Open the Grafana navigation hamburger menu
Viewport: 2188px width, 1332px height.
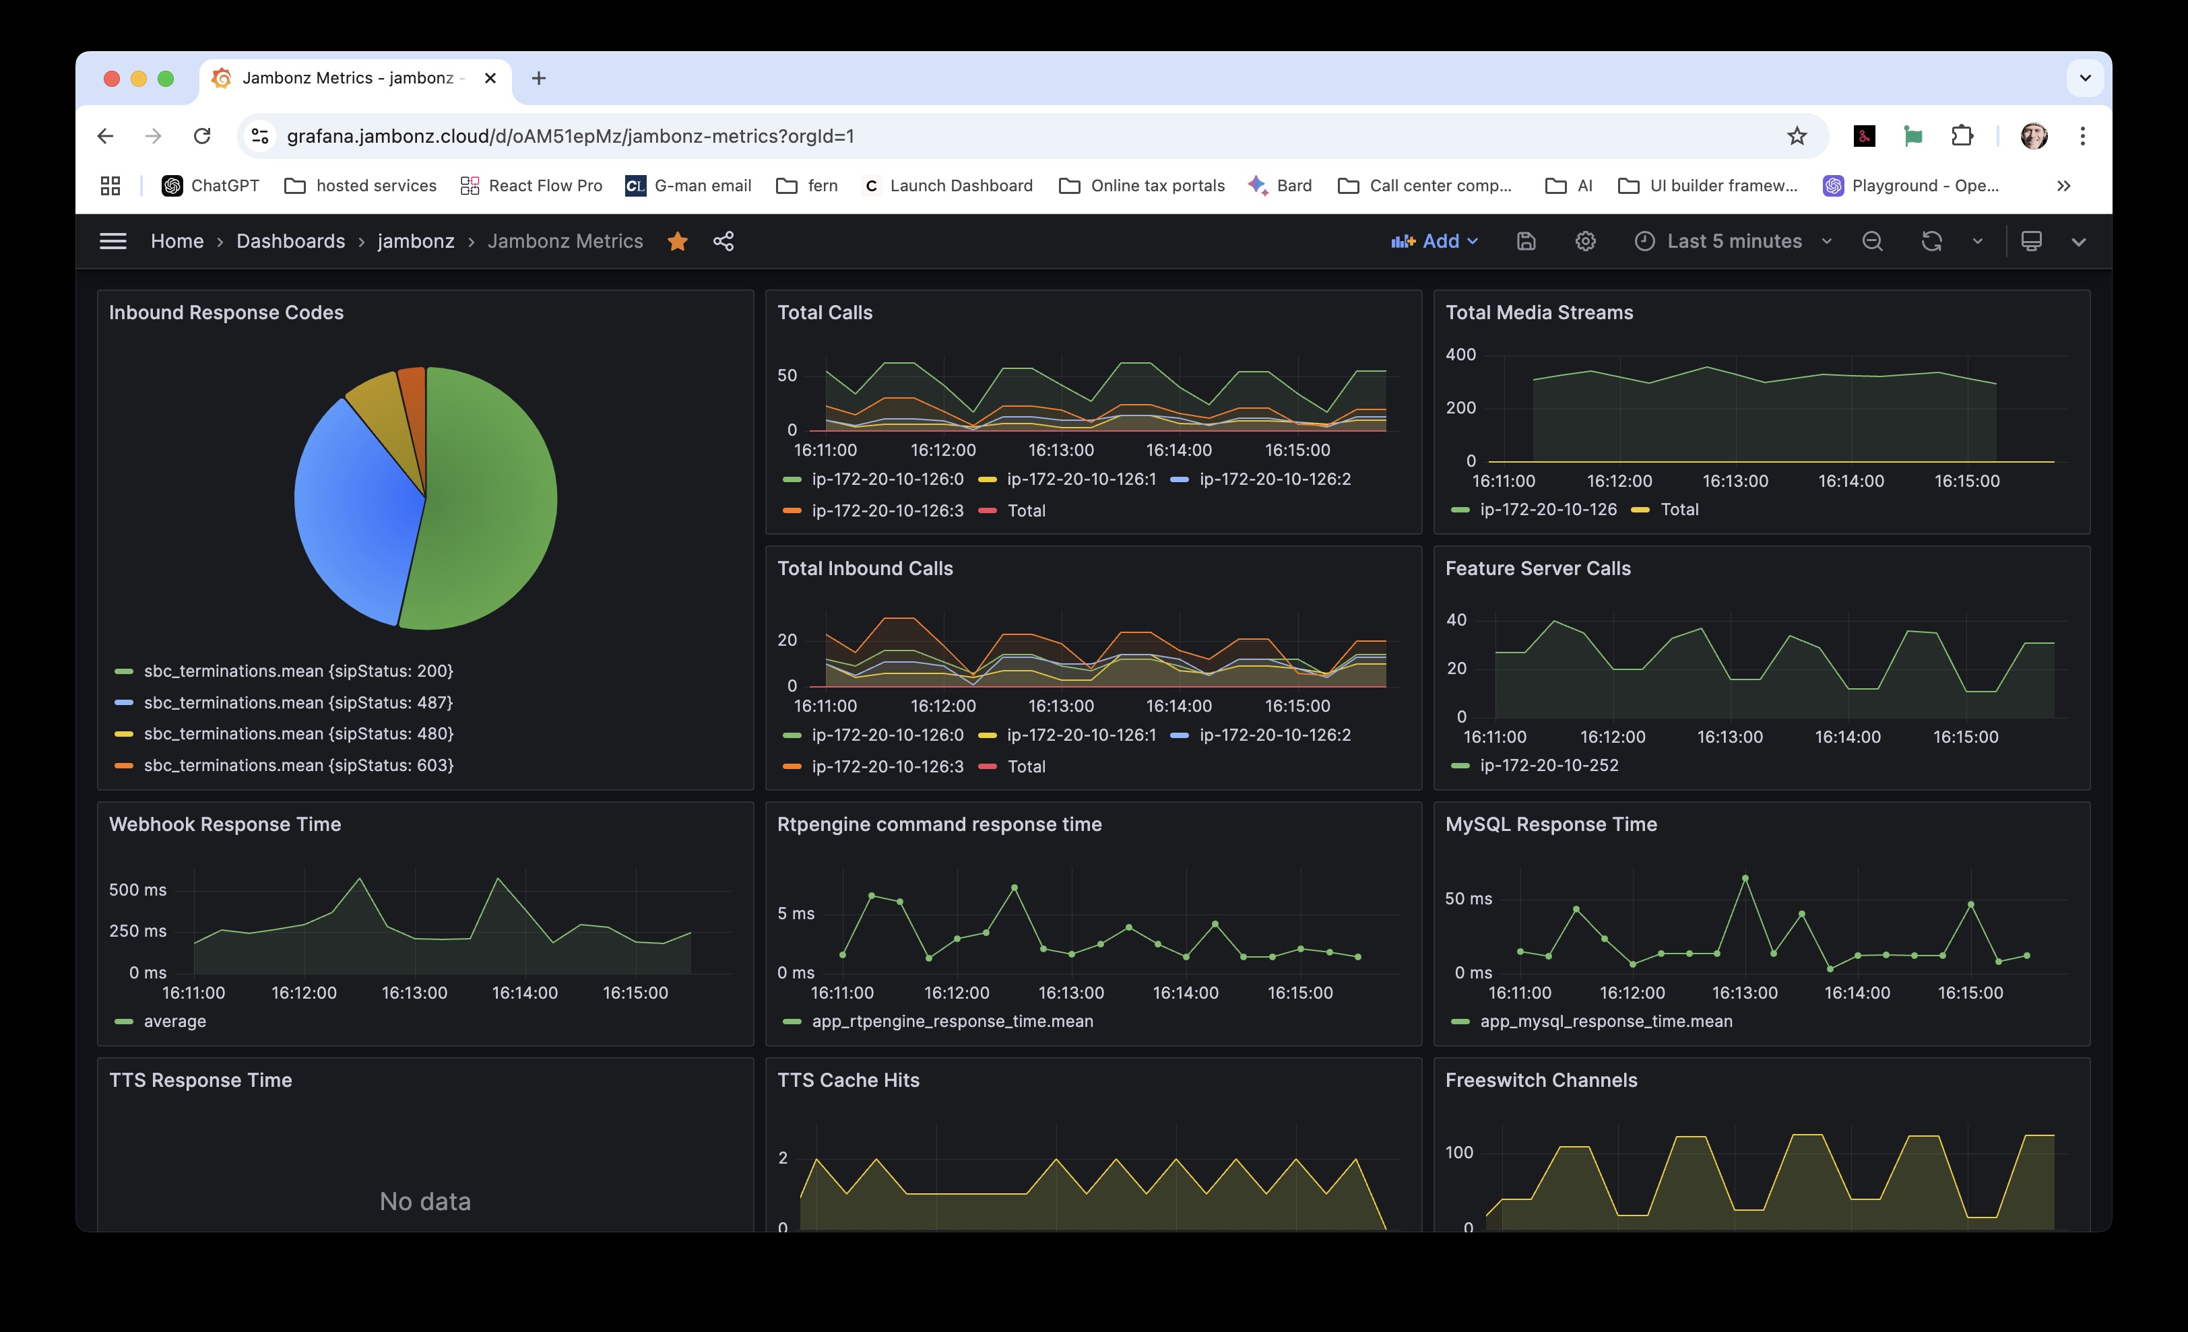point(112,240)
